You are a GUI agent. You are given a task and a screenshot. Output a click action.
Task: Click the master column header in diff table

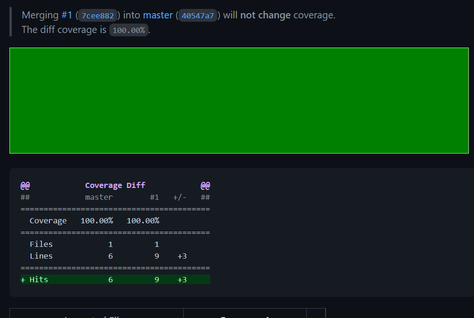98,197
